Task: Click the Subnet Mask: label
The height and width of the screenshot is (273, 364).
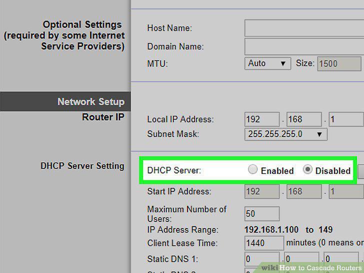Action: tap(173, 134)
